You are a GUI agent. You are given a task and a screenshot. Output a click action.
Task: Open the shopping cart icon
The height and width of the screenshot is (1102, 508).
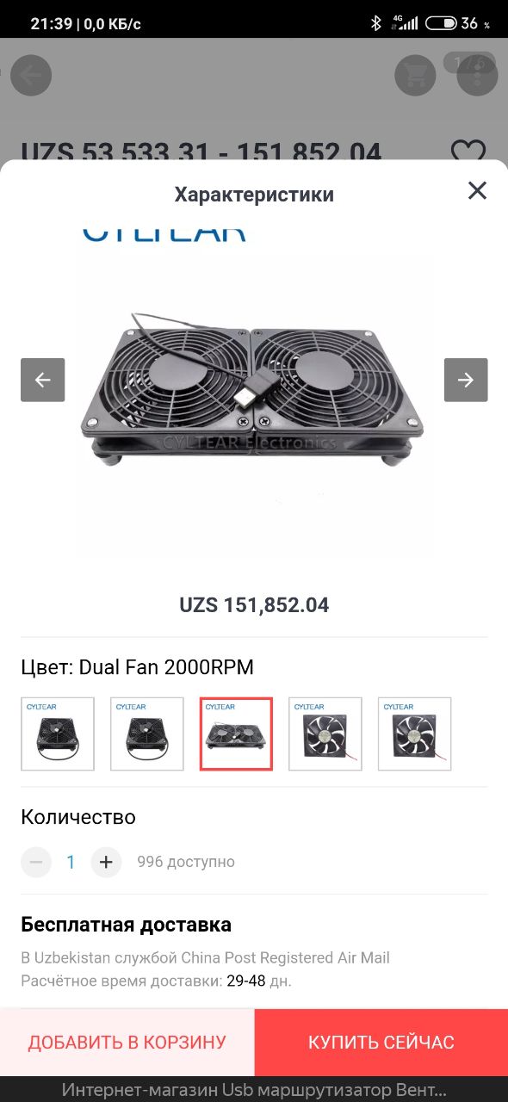(x=416, y=76)
